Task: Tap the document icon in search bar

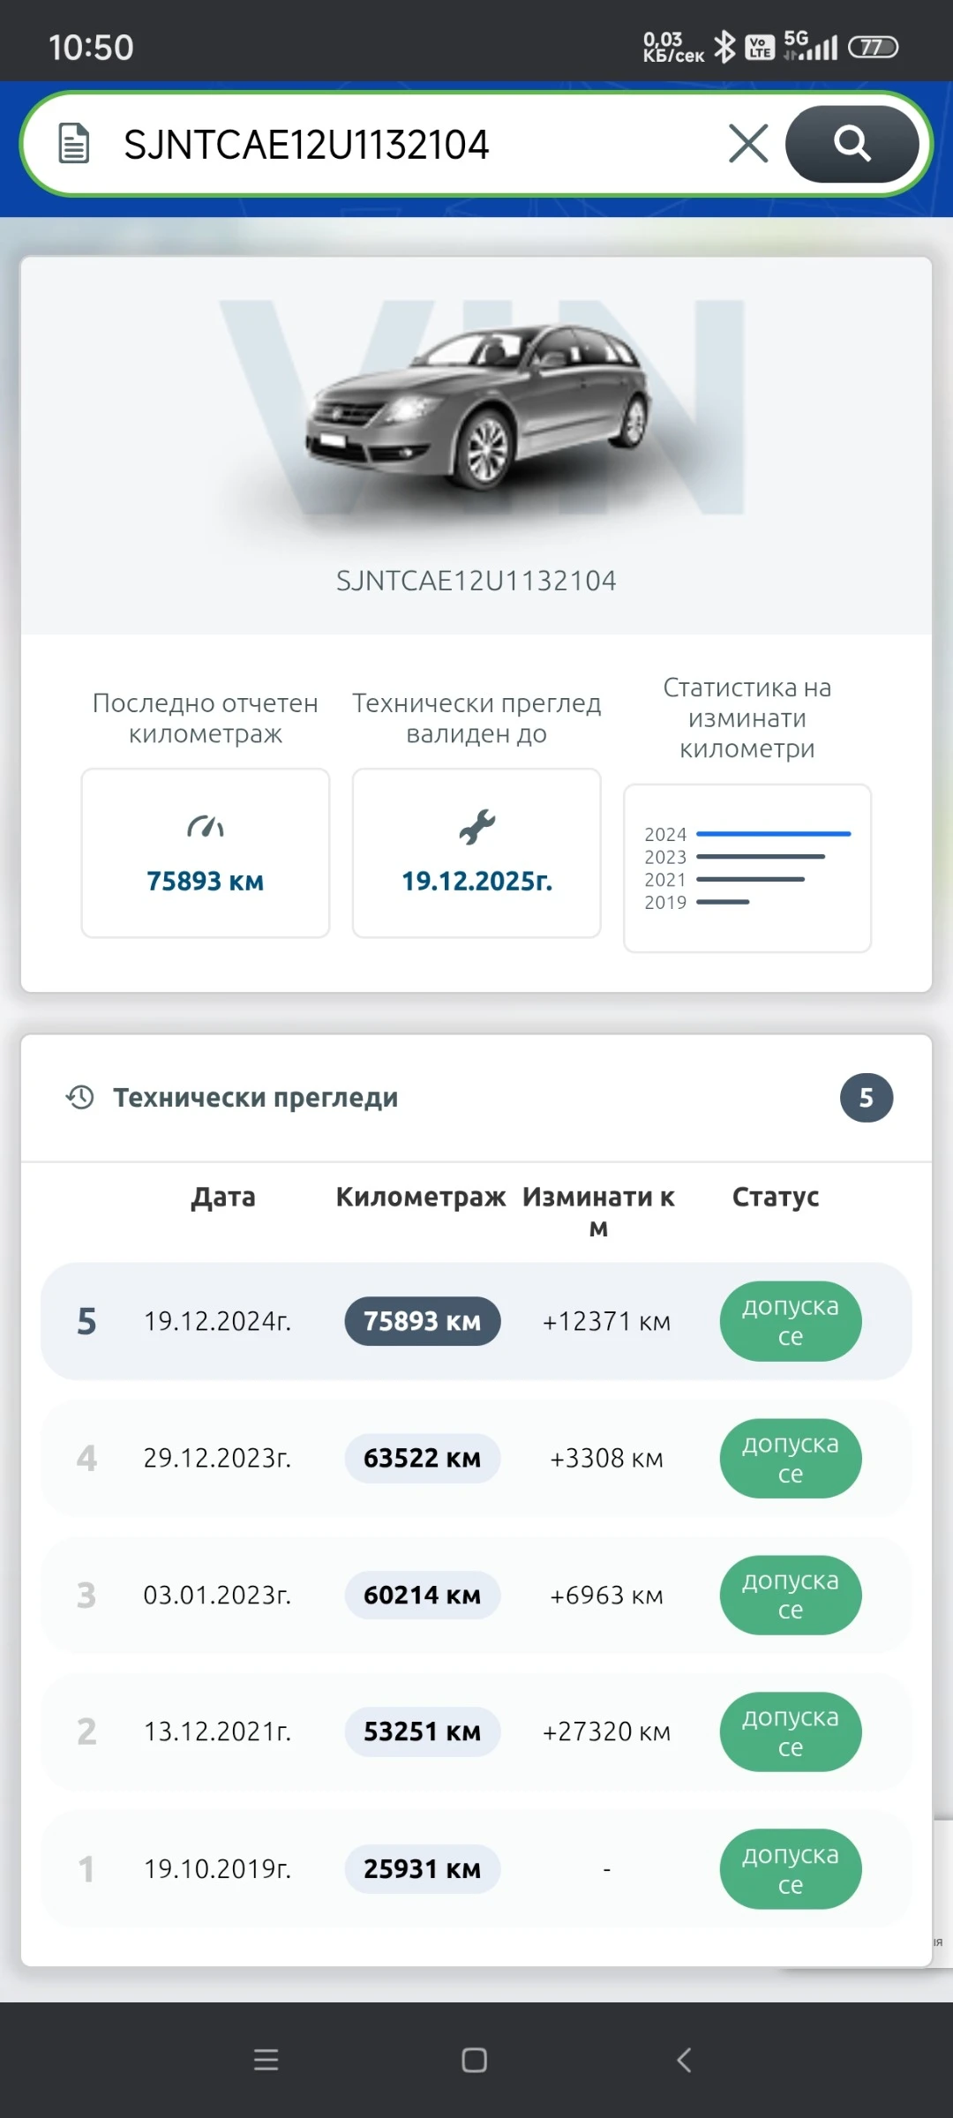Action: pos(74,144)
